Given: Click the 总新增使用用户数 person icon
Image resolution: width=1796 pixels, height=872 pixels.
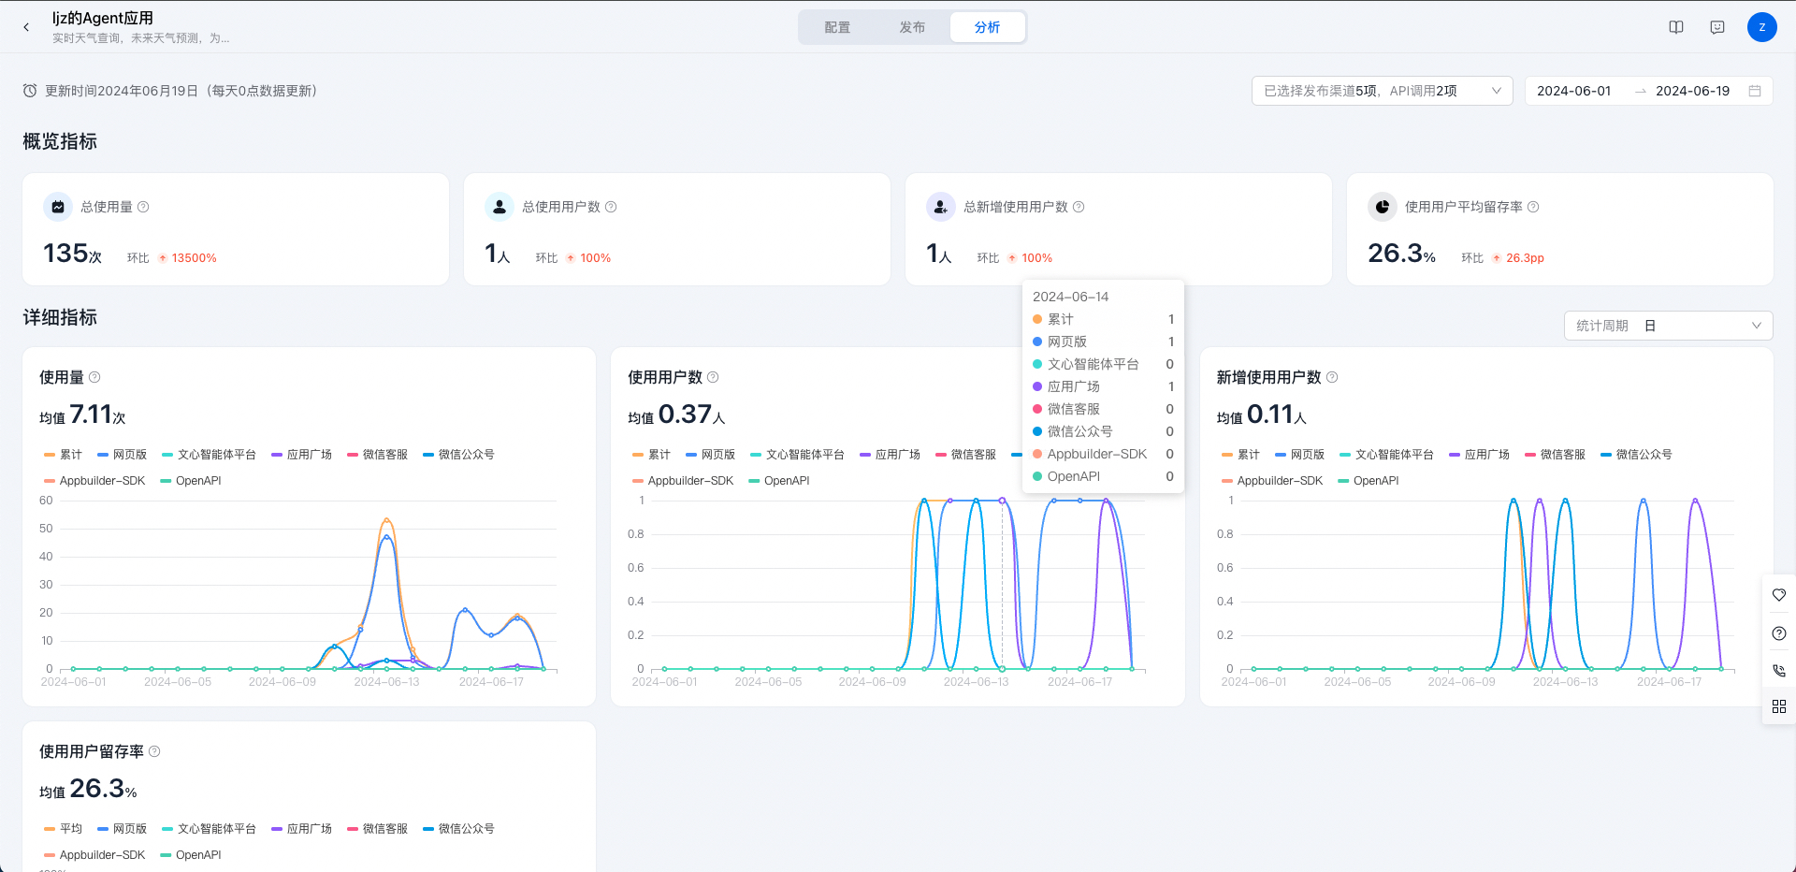Looking at the screenshot, I should click(x=941, y=207).
